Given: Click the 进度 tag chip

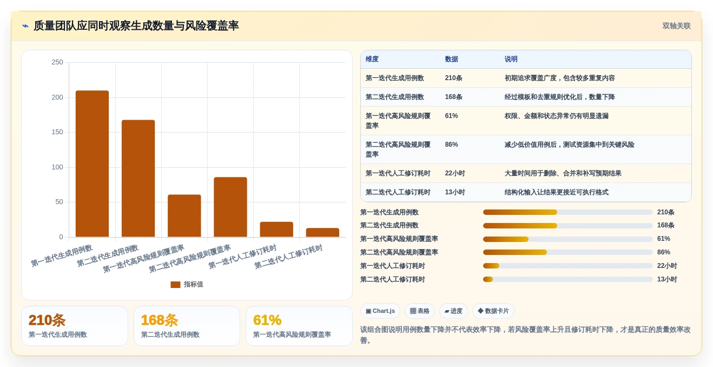Looking at the screenshot, I should [453, 311].
